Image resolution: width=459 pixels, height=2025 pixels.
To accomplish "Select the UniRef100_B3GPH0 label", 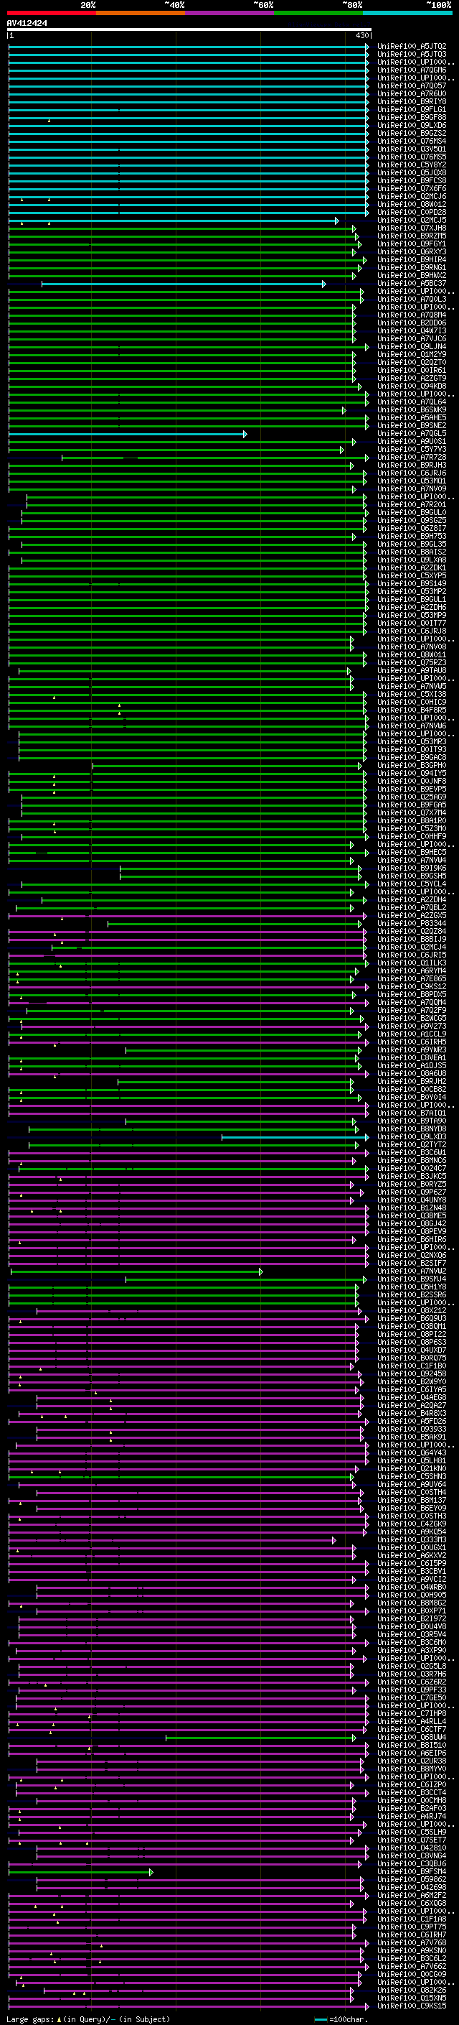I will [x=412, y=766].
